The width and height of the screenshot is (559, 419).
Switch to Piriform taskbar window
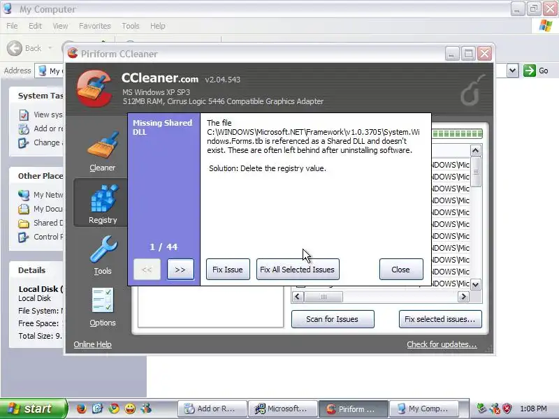pos(354,409)
